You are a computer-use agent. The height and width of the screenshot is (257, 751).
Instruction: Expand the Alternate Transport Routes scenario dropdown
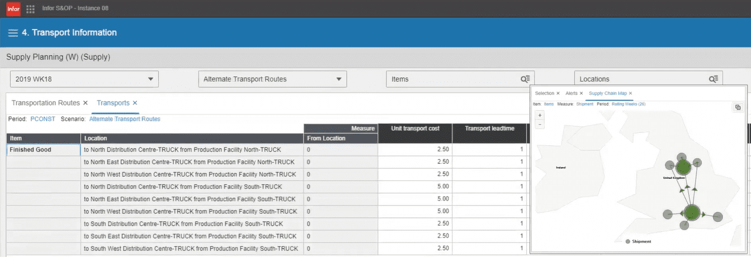click(x=272, y=79)
